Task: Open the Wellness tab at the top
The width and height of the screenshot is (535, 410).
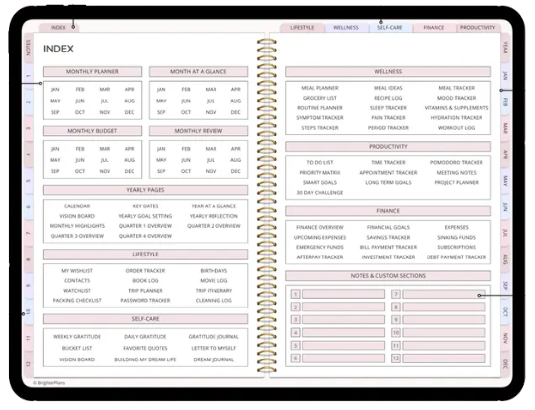Action: pyautogui.click(x=346, y=28)
